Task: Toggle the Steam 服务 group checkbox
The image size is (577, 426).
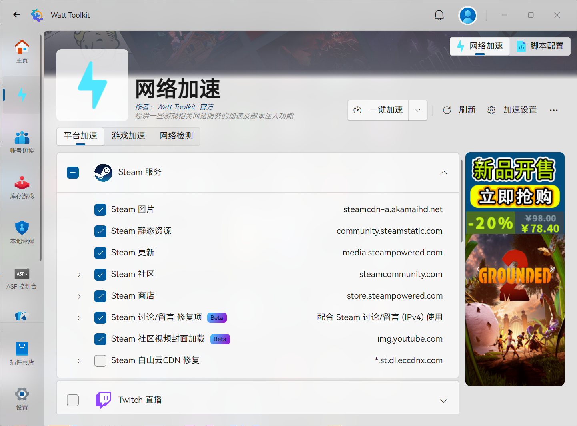Action: (x=73, y=173)
